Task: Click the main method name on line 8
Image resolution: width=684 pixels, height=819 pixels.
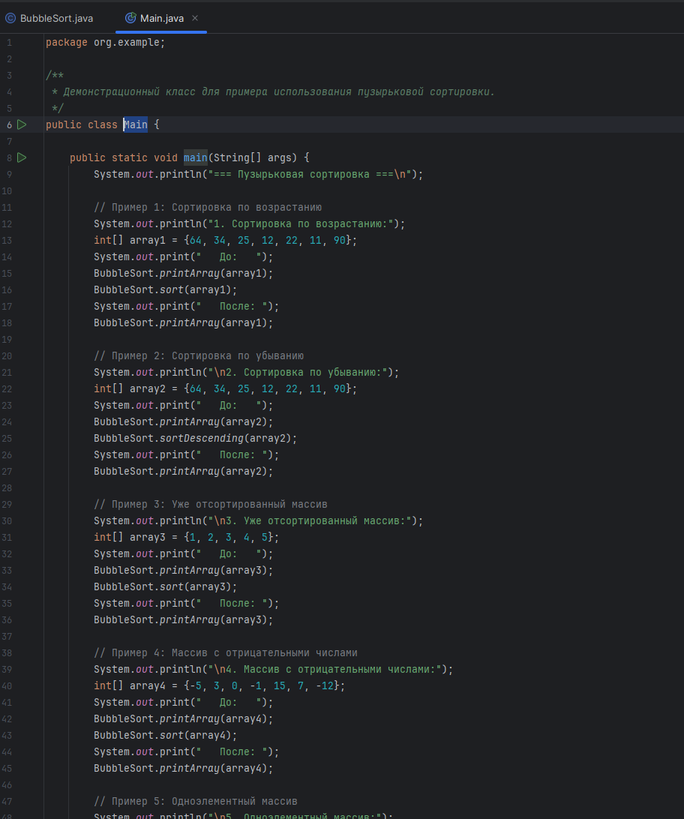Action: pos(195,157)
